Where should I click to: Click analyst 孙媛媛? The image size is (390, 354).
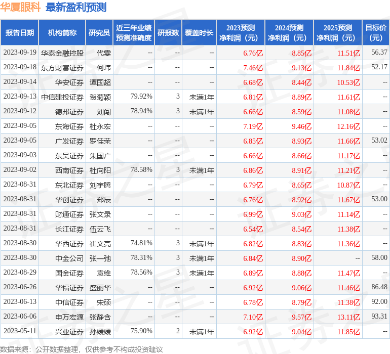coord(100,331)
